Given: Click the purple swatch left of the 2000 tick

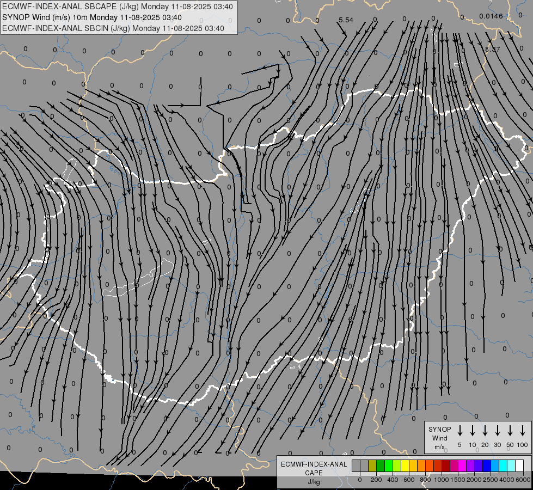Looking at the screenshot, I should (x=470, y=465).
